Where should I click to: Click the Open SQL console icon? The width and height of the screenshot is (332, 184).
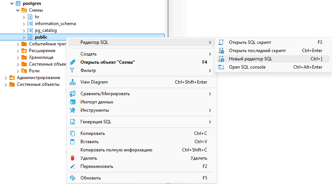pyautogui.click(x=221, y=67)
